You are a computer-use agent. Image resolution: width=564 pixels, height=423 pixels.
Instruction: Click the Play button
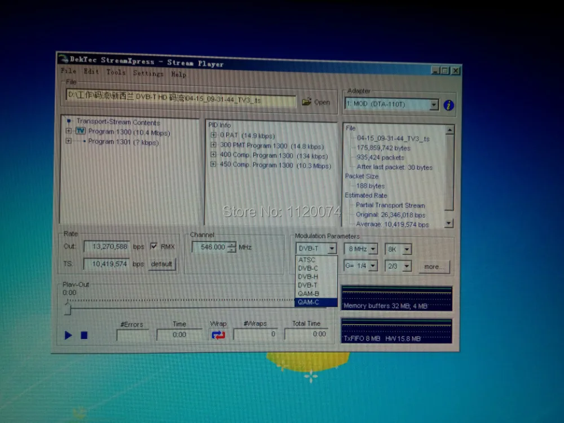68,335
